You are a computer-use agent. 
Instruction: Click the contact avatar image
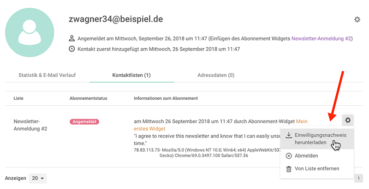(30, 32)
